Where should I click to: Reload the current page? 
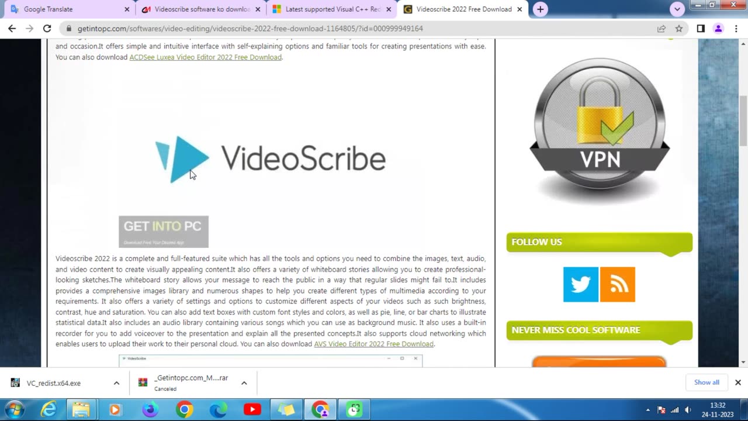(47, 28)
